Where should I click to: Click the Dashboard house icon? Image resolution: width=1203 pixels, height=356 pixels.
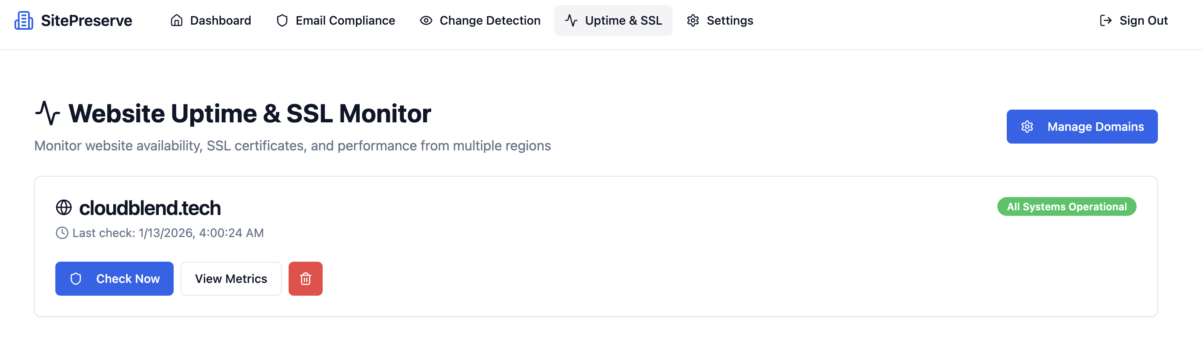pos(177,20)
